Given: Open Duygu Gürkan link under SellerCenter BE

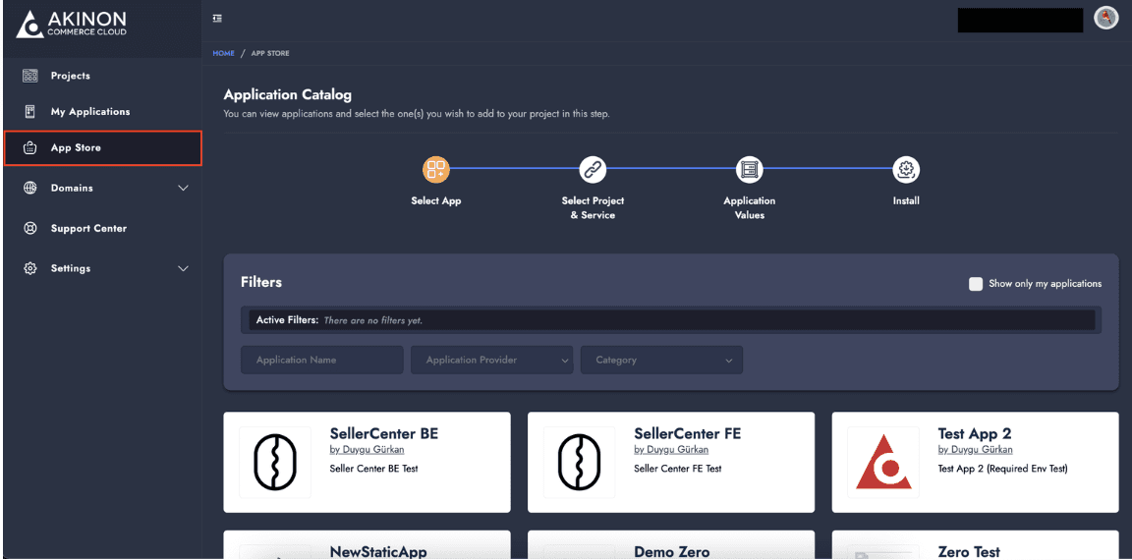Looking at the screenshot, I should coord(367,450).
